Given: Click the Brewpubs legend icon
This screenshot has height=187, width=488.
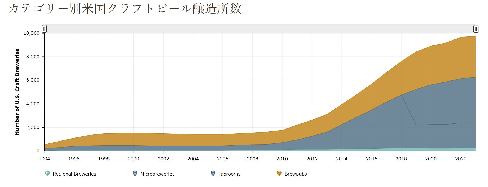Looking at the screenshot, I should [x=279, y=173].
